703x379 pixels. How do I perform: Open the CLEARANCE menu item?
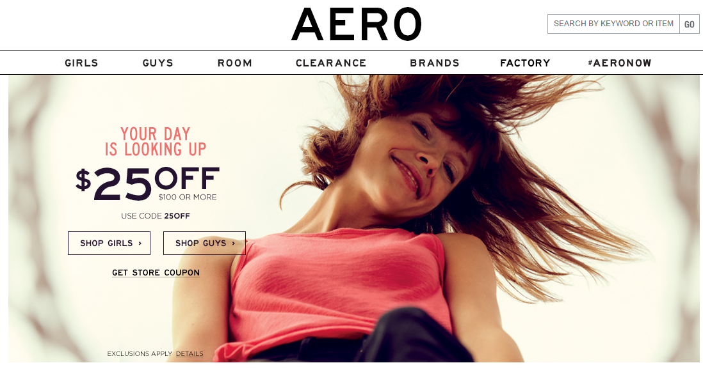(x=331, y=63)
